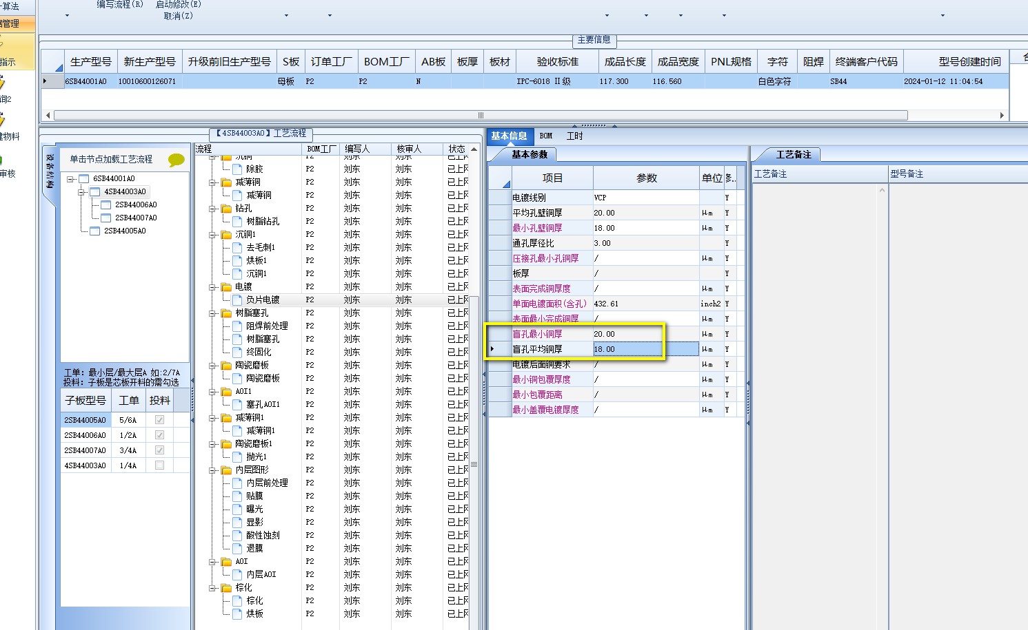Click the 平均孔壁铜厚 value 20.00
1028x630 pixels.
pos(646,213)
